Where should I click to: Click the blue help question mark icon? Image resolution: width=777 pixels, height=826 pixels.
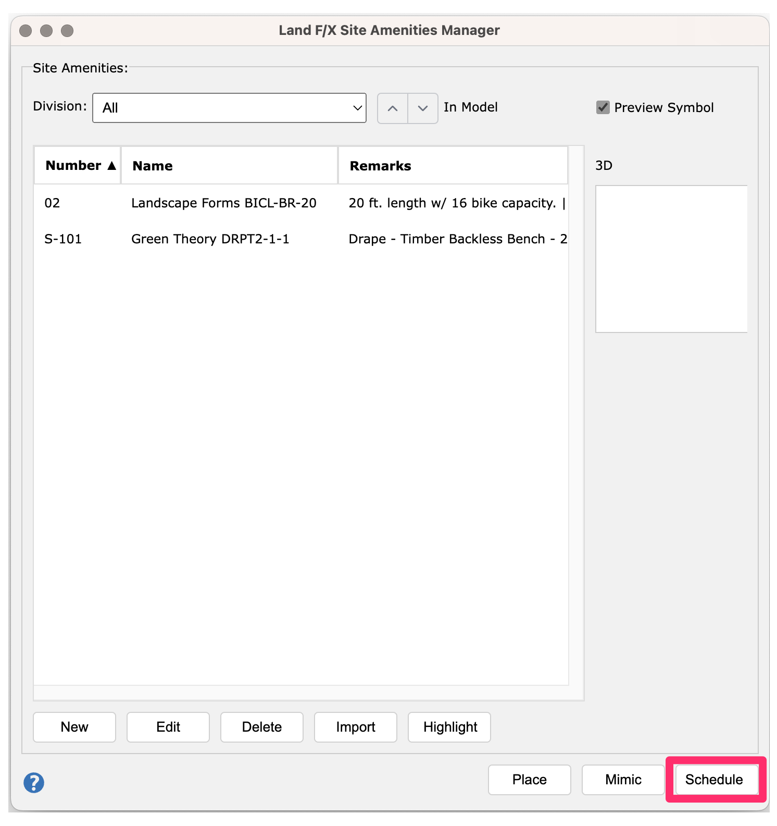click(34, 782)
